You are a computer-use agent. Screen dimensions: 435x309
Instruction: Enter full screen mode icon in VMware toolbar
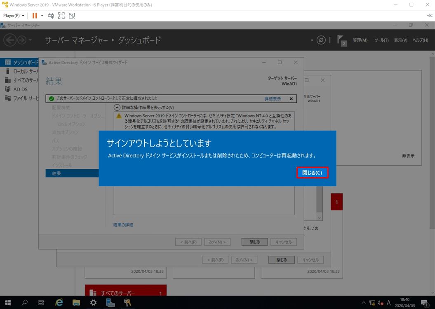[61, 16]
